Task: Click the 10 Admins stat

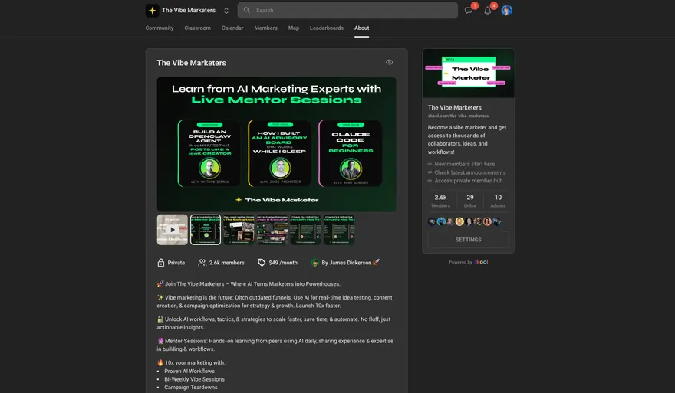Action: click(498, 201)
